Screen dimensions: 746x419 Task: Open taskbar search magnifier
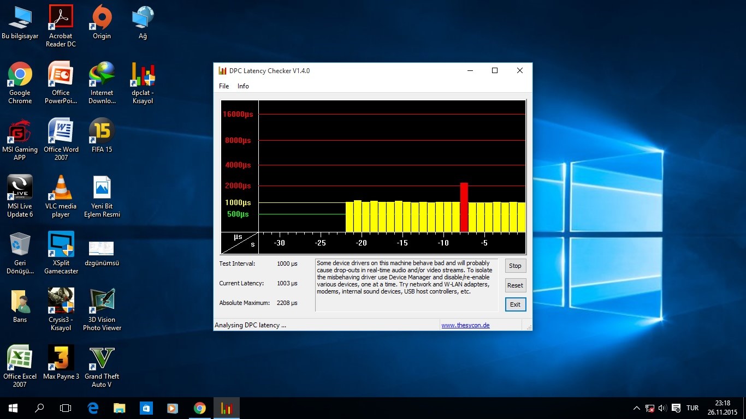pos(39,408)
